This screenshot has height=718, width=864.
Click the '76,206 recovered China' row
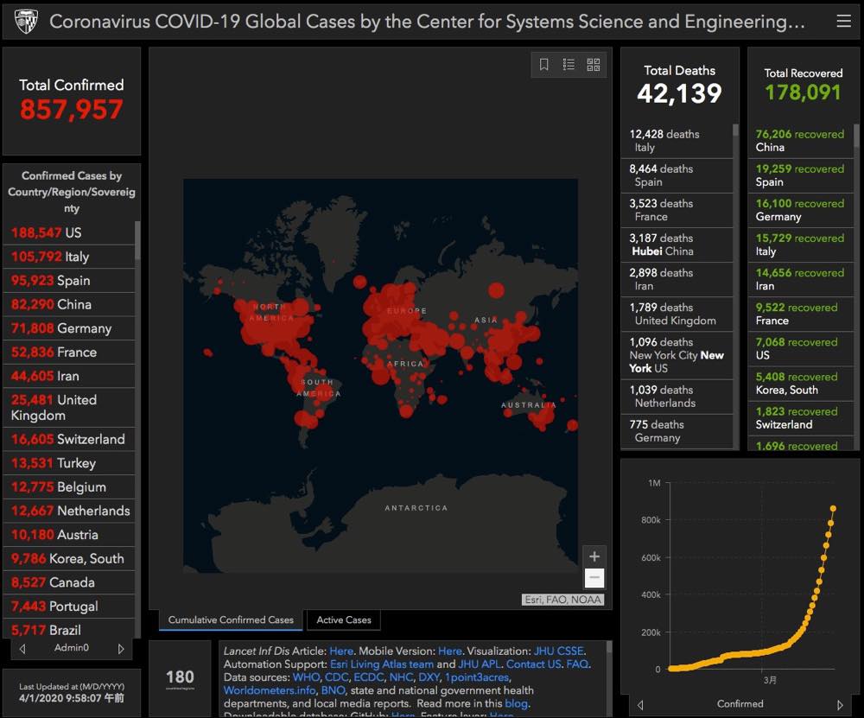point(801,141)
